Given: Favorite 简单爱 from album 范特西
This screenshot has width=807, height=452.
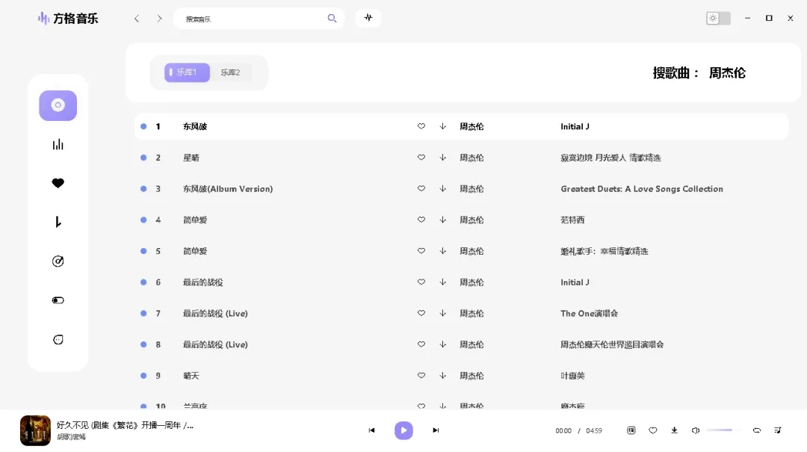Looking at the screenshot, I should (421, 220).
